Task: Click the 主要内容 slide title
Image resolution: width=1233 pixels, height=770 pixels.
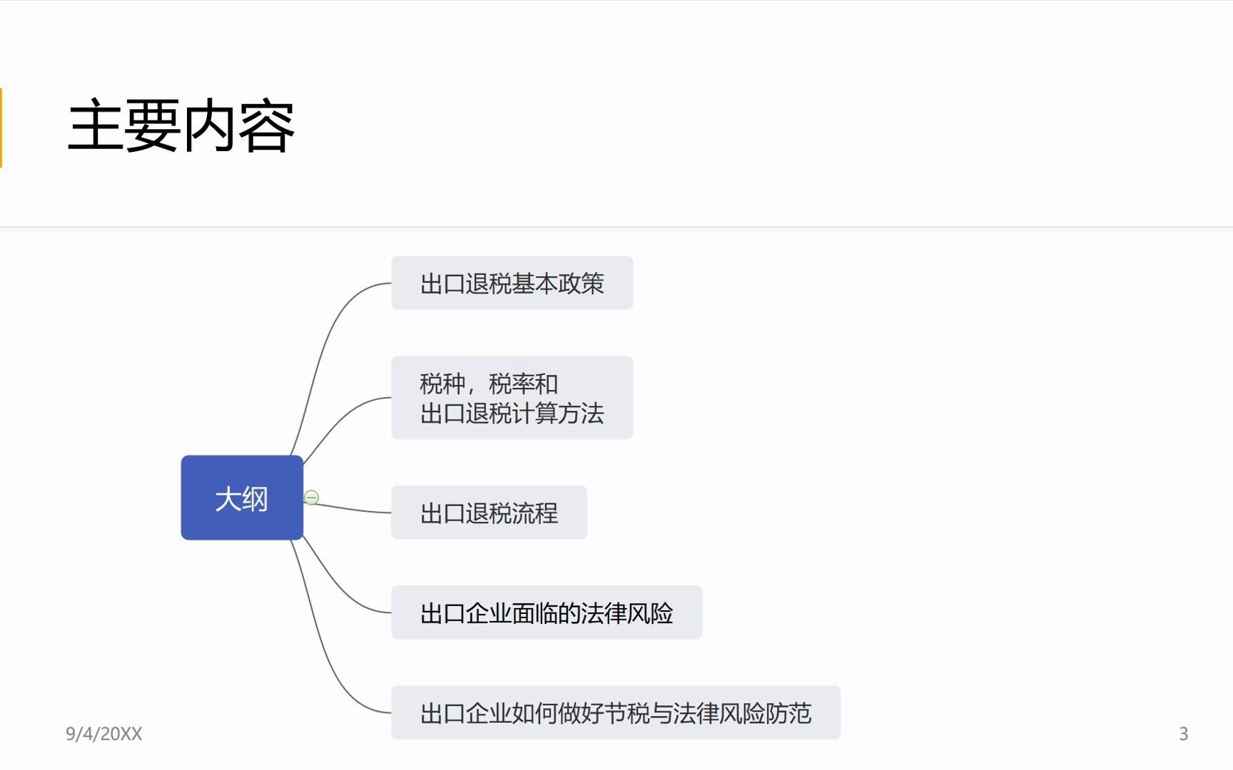Action: click(x=181, y=126)
